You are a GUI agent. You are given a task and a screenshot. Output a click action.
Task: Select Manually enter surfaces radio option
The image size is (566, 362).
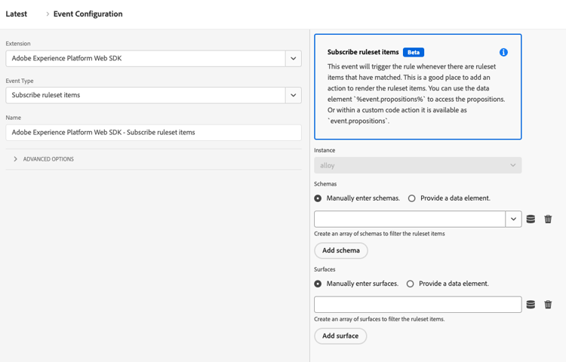[318, 284]
